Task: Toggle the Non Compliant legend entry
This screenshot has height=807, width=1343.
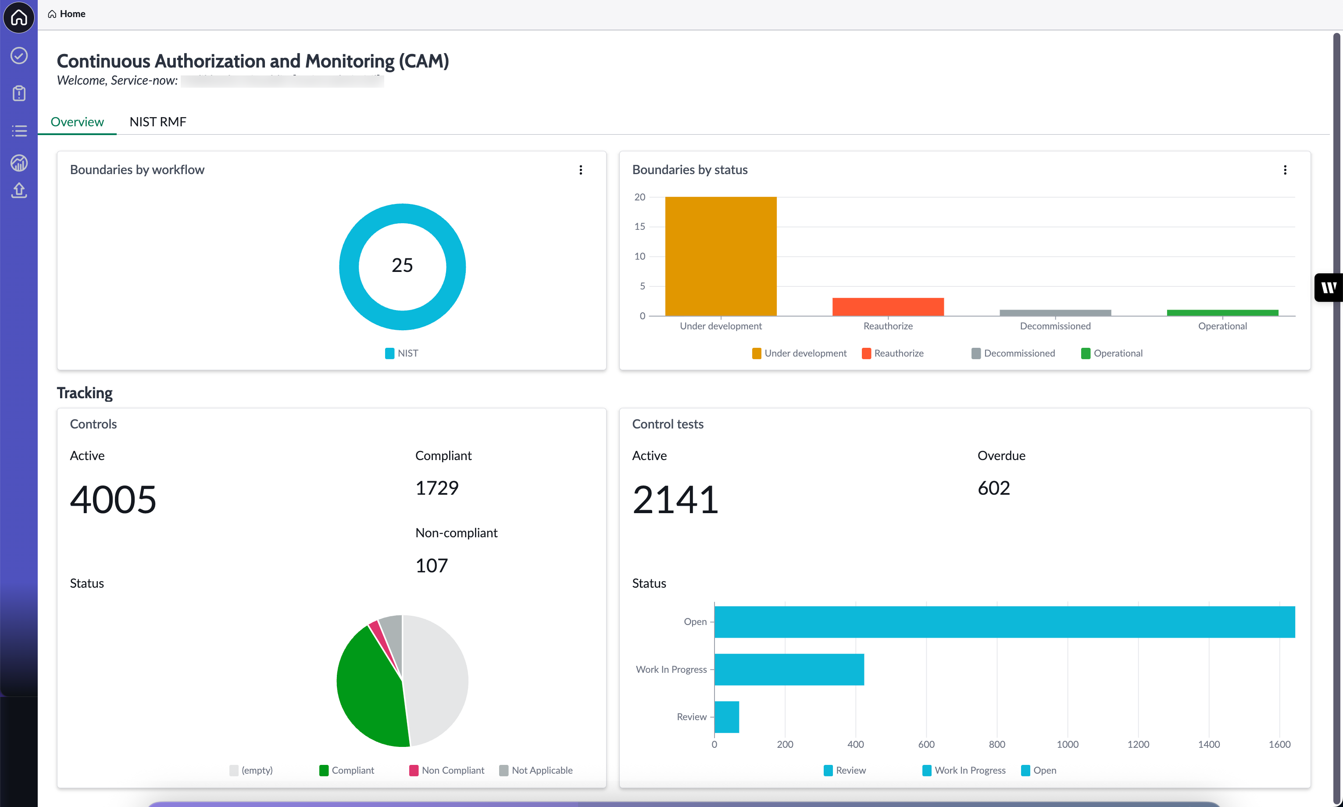Action: coord(446,770)
